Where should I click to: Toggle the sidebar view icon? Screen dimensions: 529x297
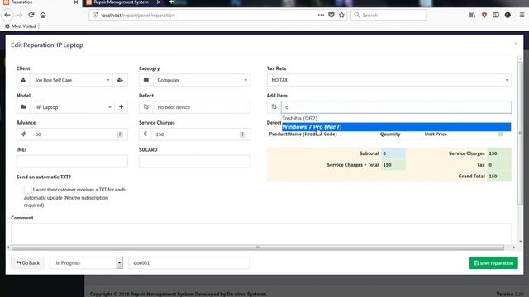tap(496, 15)
